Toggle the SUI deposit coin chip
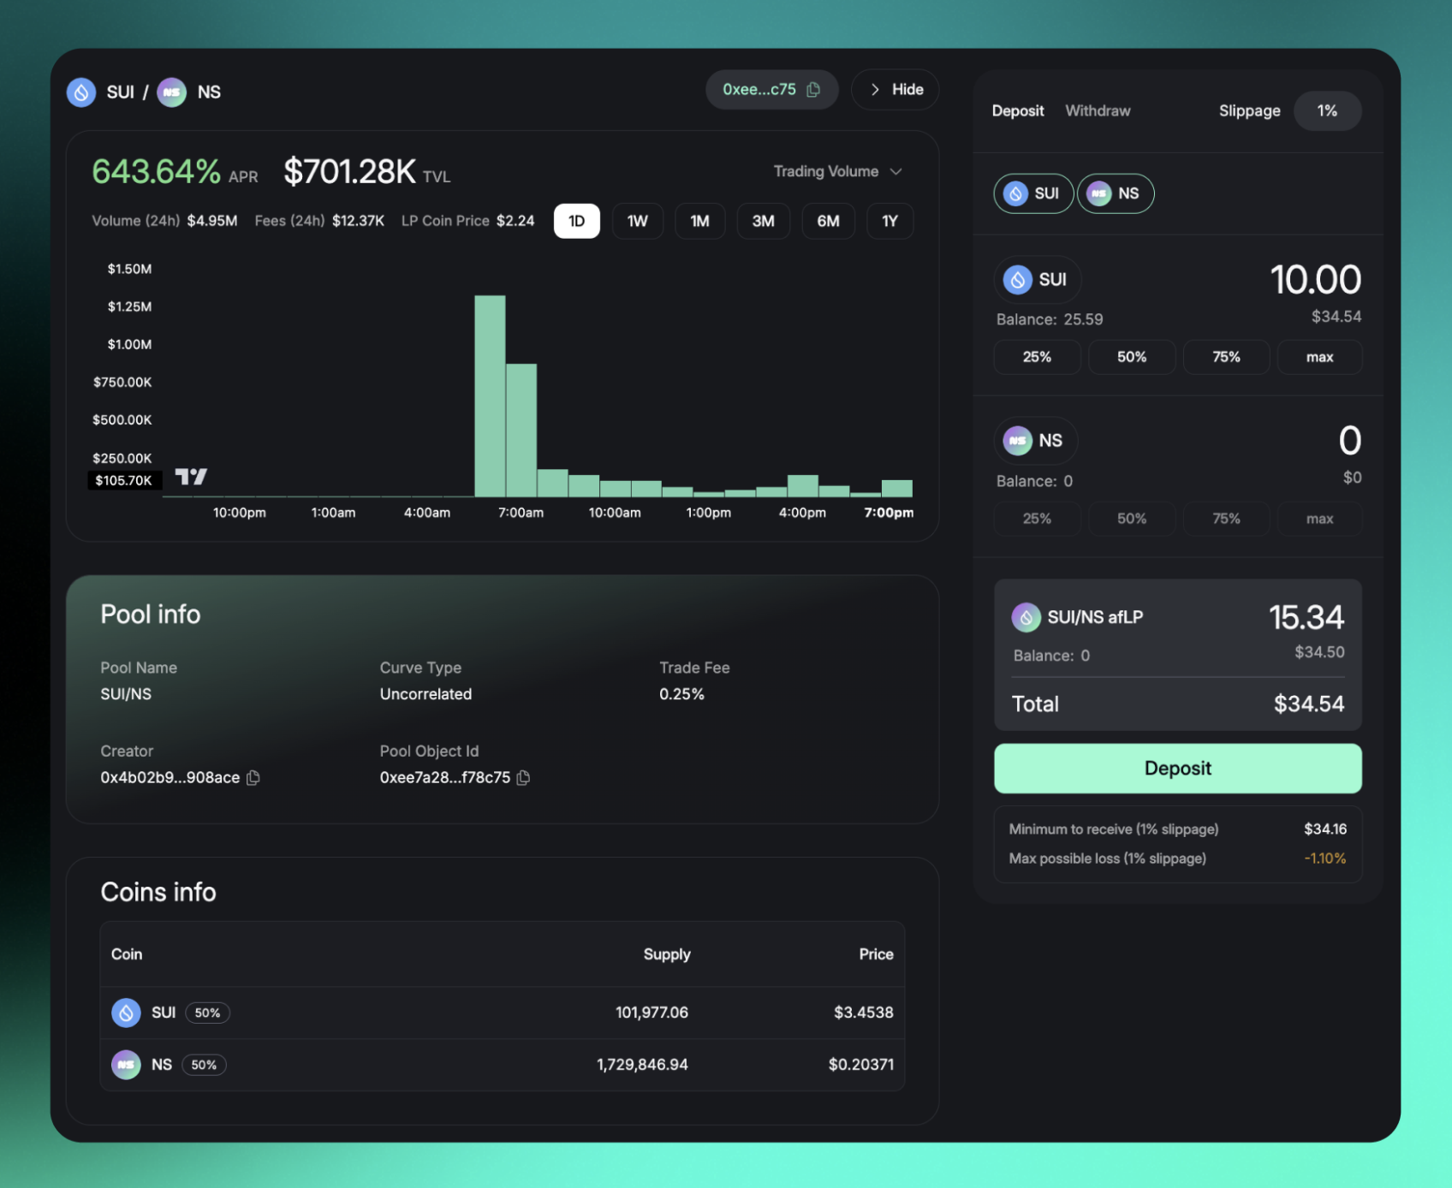The height and width of the screenshot is (1188, 1452). (x=1032, y=193)
